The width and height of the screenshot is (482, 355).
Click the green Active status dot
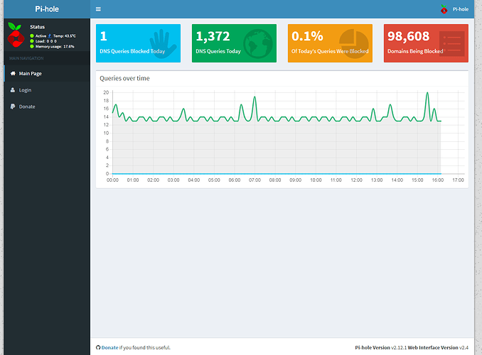(32, 36)
